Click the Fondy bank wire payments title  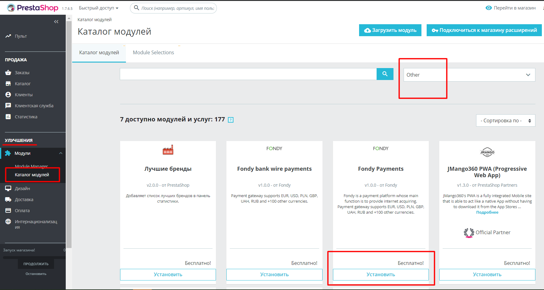[274, 169]
